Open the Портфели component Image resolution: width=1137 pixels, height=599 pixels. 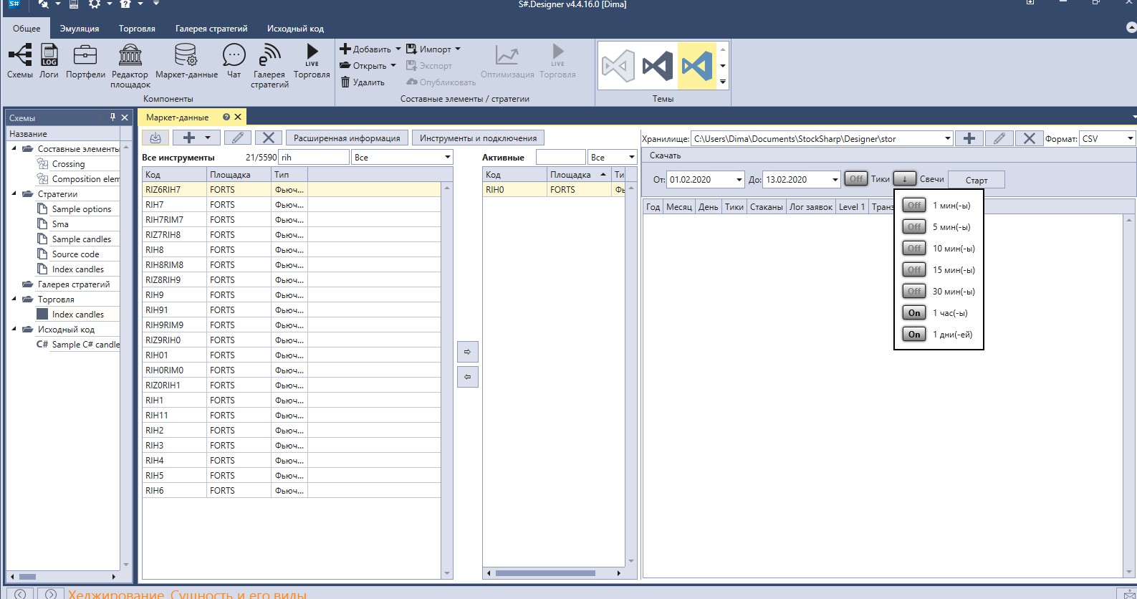85,61
